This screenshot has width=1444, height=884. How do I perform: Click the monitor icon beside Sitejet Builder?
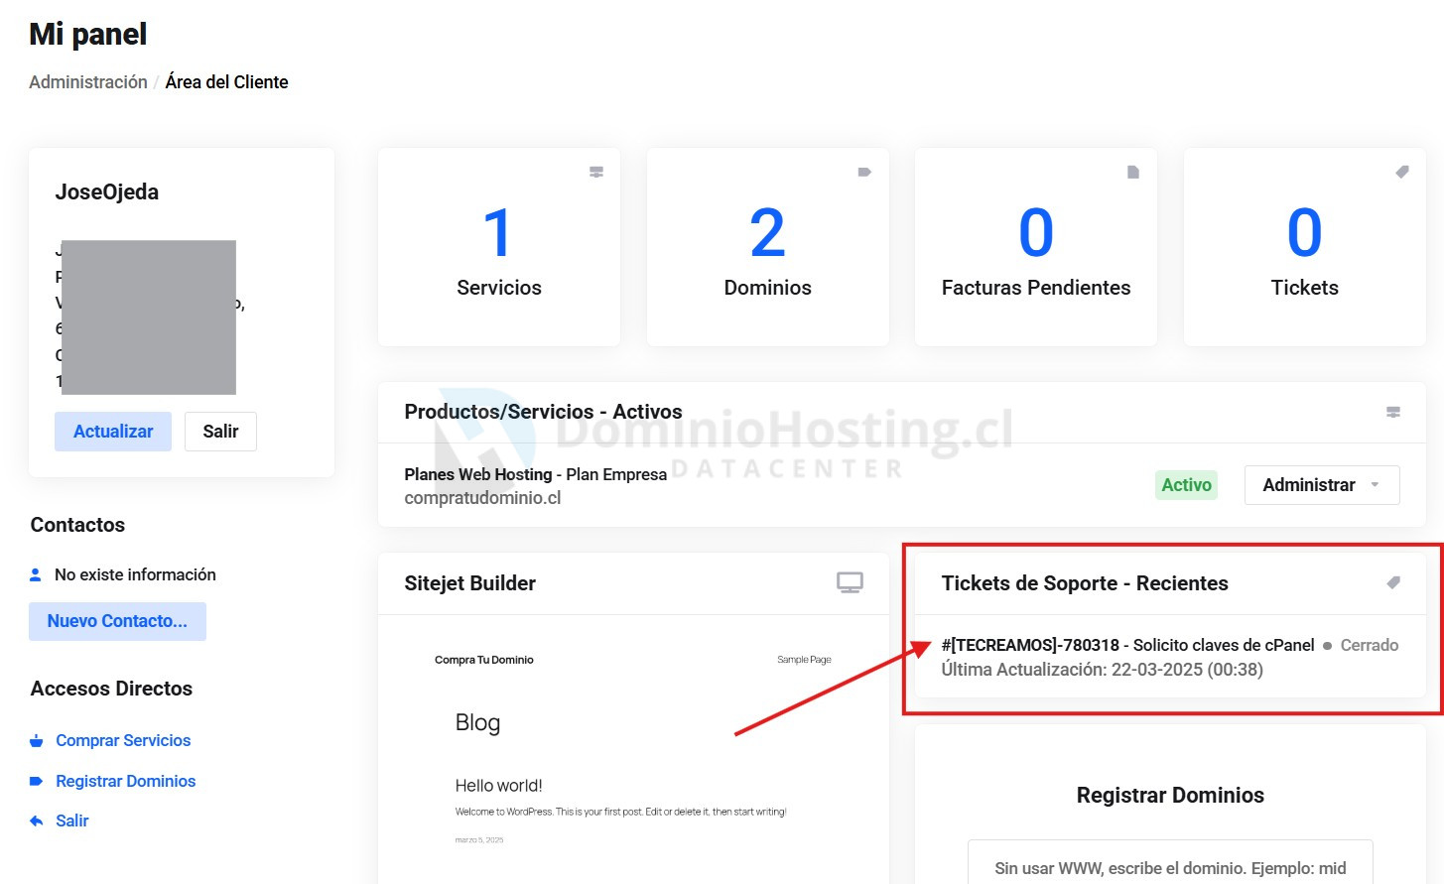tap(850, 582)
